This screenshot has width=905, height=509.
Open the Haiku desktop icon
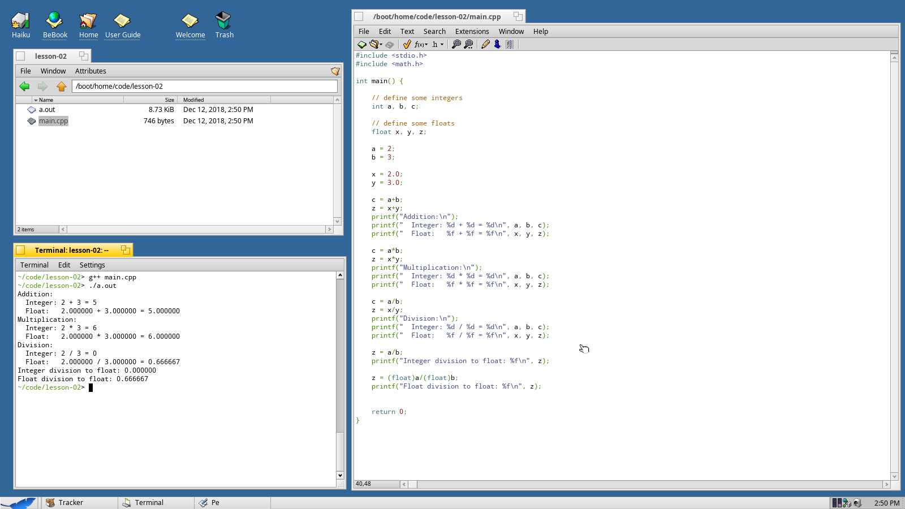pyautogui.click(x=21, y=25)
